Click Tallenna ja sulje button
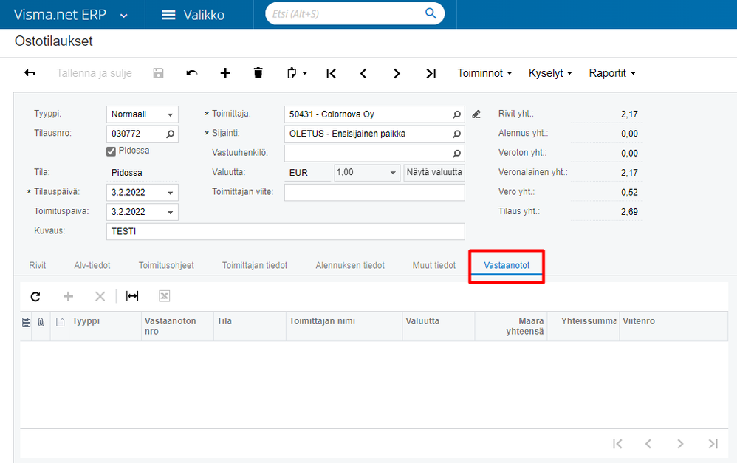 tap(94, 73)
